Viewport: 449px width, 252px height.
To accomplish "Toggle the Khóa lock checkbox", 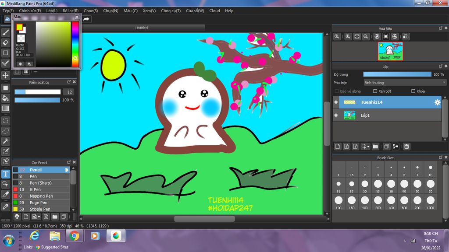I will pyautogui.click(x=413, y=91).
